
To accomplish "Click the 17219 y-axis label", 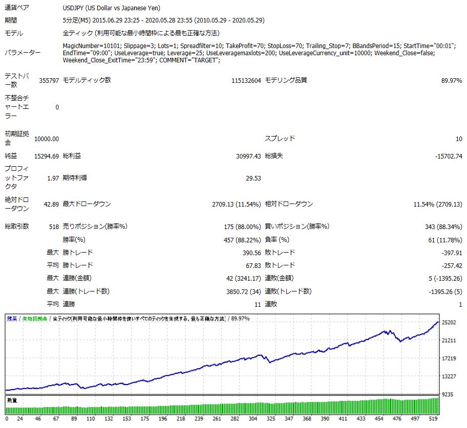I will point(449,358).
